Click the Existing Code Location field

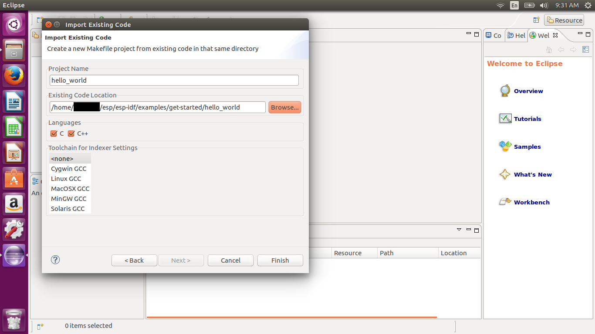(x=158, y=107)
